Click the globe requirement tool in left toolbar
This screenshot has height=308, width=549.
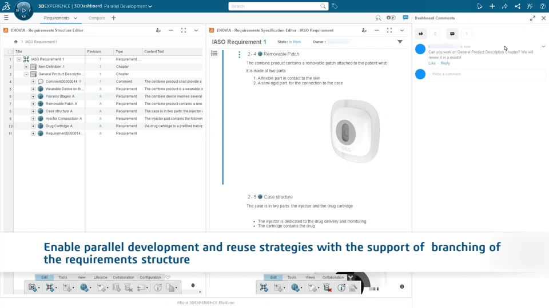tap(84, 287)
